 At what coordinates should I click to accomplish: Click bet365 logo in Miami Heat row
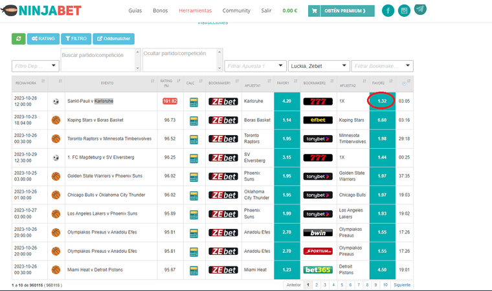(x=318, y=270)
